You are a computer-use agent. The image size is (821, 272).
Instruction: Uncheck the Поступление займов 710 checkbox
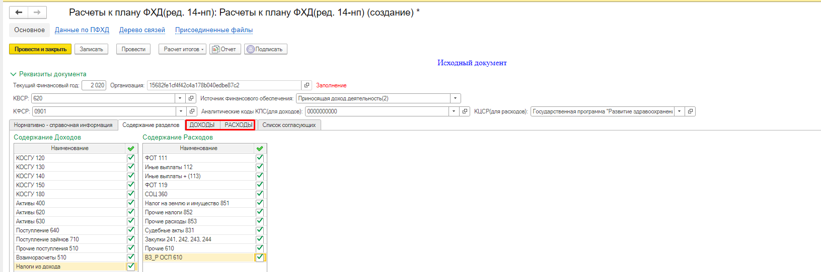(131, 239)
